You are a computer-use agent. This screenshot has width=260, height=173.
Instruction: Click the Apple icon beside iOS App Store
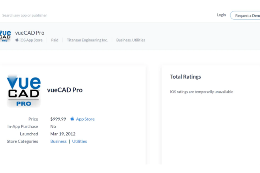(17, 40)
